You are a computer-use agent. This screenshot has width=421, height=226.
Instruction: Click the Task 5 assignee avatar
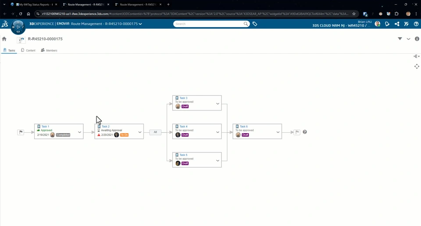click(x=178, y=163)
